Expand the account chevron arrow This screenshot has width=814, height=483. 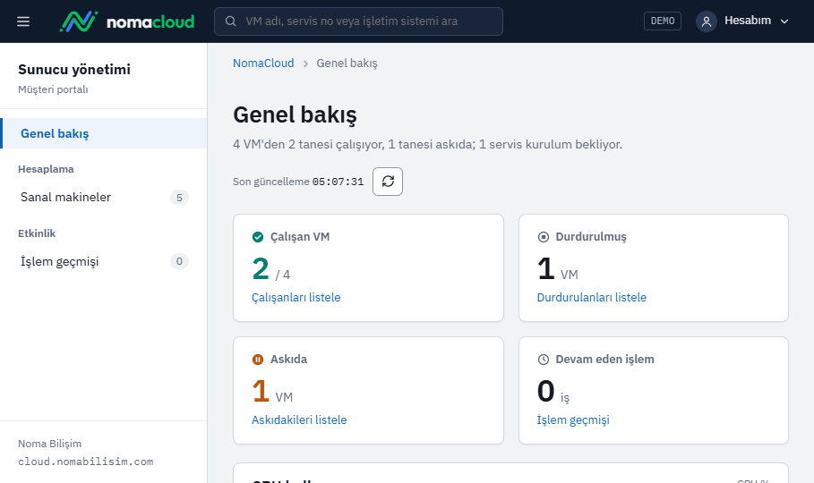[x=784, y=21]
